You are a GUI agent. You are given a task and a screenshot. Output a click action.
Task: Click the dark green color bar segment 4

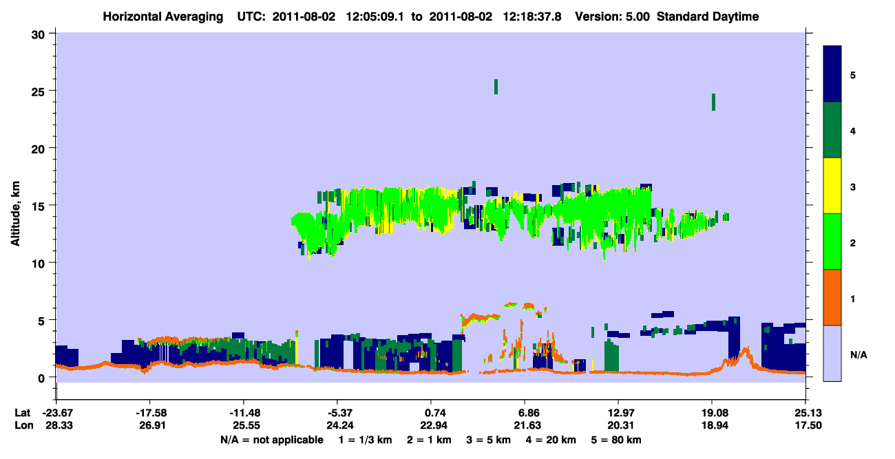(x=832, y=130)
